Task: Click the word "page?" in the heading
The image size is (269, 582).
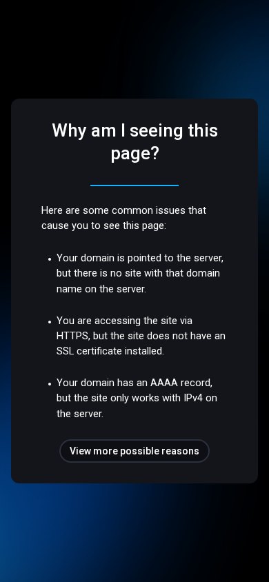Action: (134, 153)
